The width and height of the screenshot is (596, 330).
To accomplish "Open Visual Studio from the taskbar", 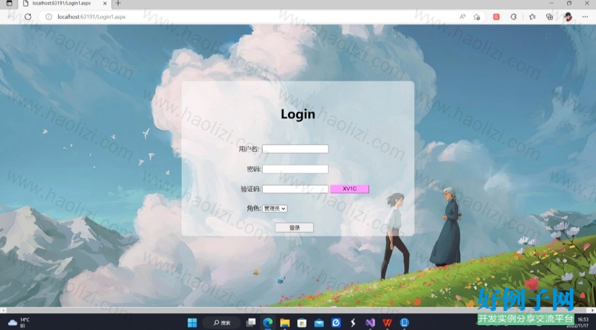I will [370, 323].
